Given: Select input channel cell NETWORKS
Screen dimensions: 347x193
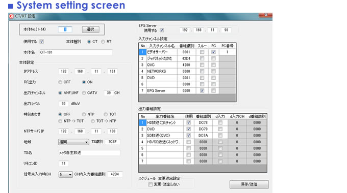Looking at the screenshot, I should coord(162,72).
